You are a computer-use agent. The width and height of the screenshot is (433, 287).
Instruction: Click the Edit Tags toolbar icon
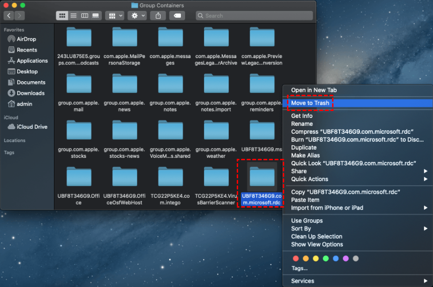pyautogui.click(x=178, y=16)
